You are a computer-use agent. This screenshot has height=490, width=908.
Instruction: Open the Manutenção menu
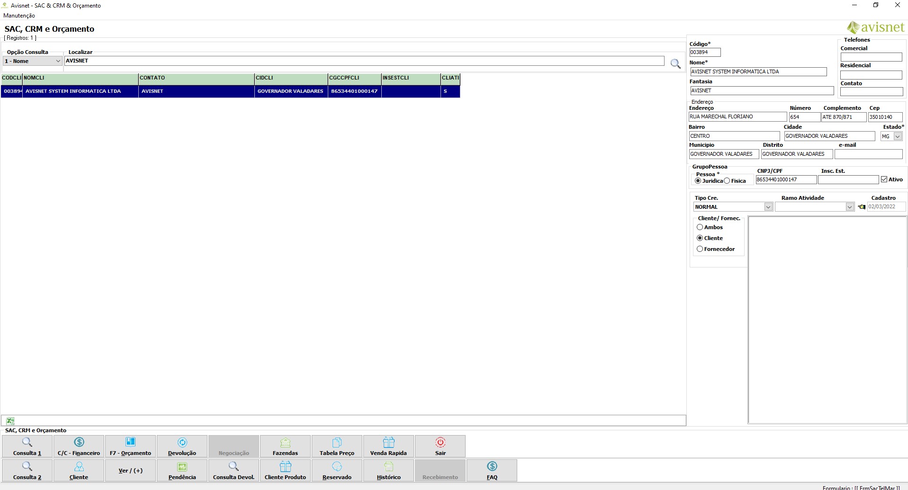click(19, 16)
